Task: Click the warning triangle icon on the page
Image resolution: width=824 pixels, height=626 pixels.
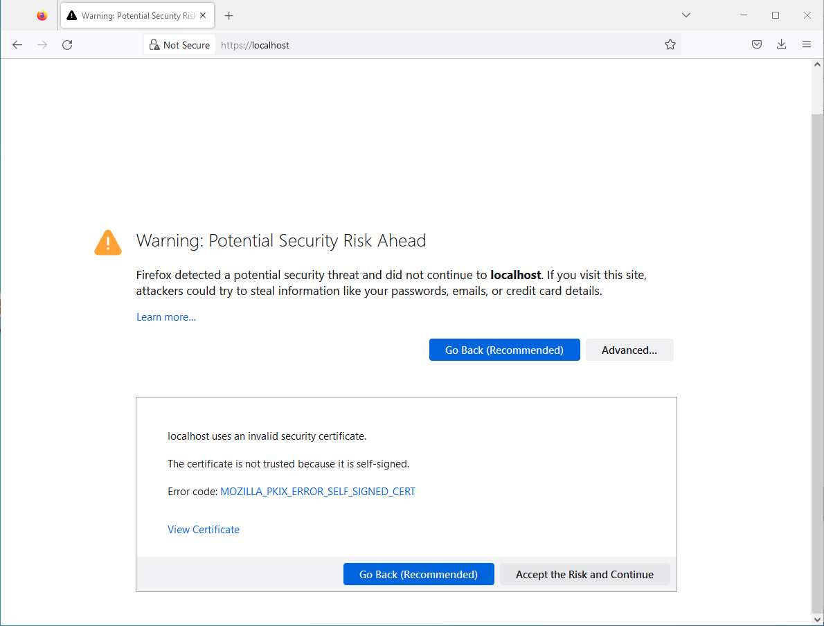Action: point(107,242)
